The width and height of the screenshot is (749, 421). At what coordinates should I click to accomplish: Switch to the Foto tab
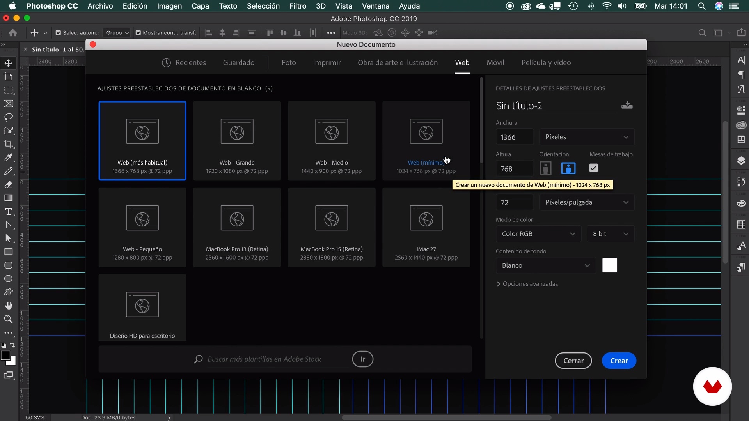tap(289, 63)
